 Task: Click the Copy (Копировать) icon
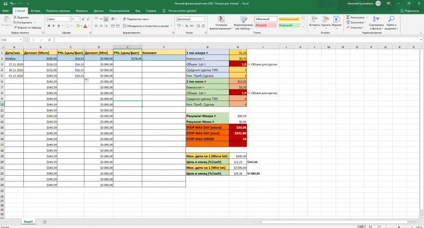tap(15, 22)
